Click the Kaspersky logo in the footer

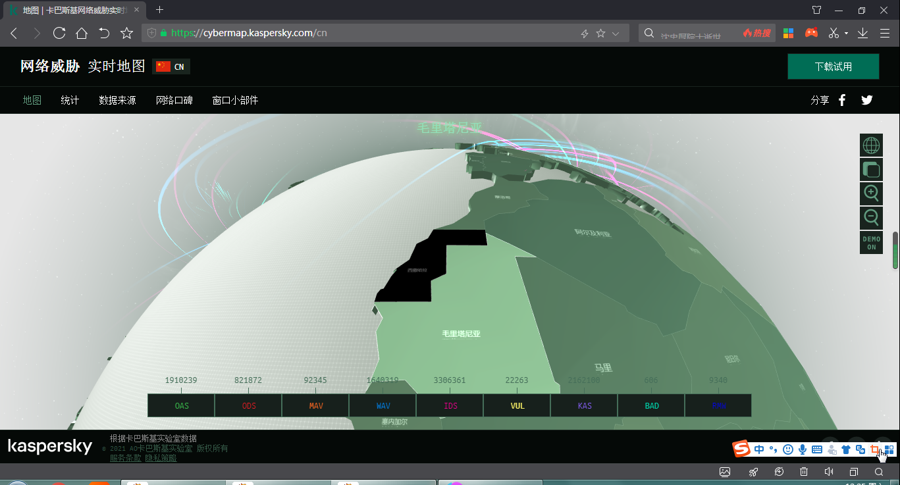coord(50,447)
